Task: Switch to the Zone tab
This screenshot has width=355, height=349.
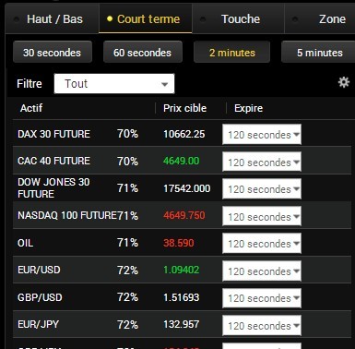Action: coord(320,19)
